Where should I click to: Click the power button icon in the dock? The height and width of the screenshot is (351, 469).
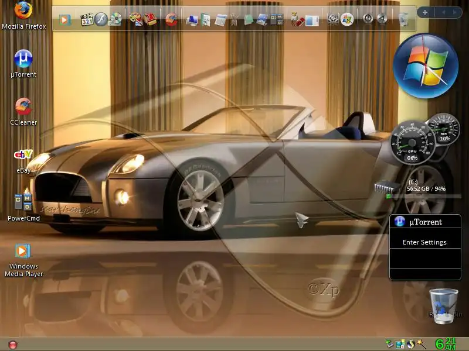[368, 19]
